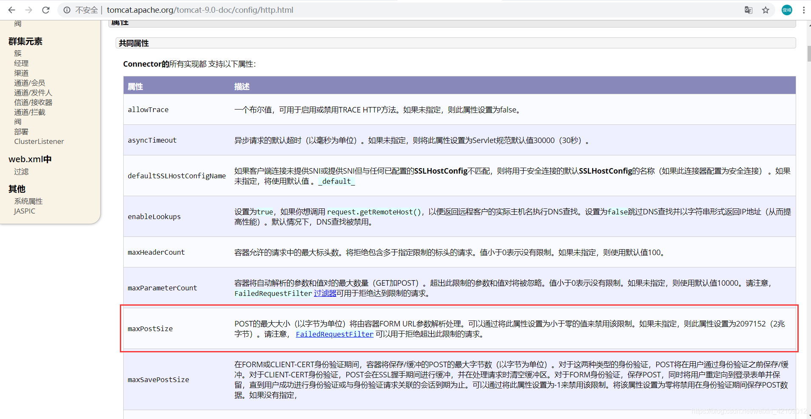Open the JASPIC sidebar link

click(25, 211)
